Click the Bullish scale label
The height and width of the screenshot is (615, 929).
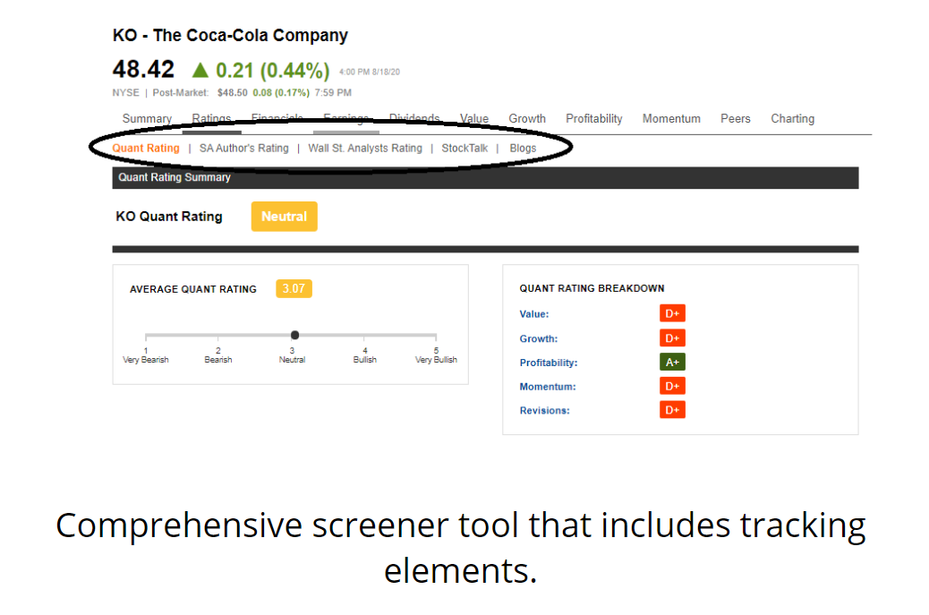click(x=364, y=360)
